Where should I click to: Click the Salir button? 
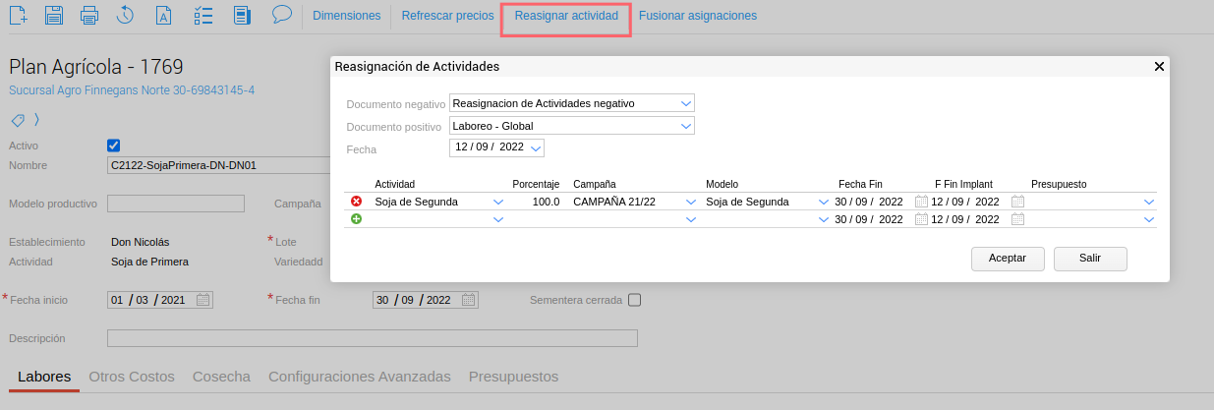1089,259
